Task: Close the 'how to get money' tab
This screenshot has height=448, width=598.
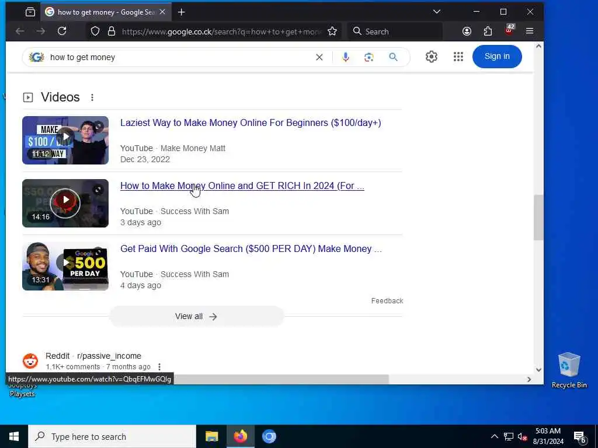Action: 162,12
